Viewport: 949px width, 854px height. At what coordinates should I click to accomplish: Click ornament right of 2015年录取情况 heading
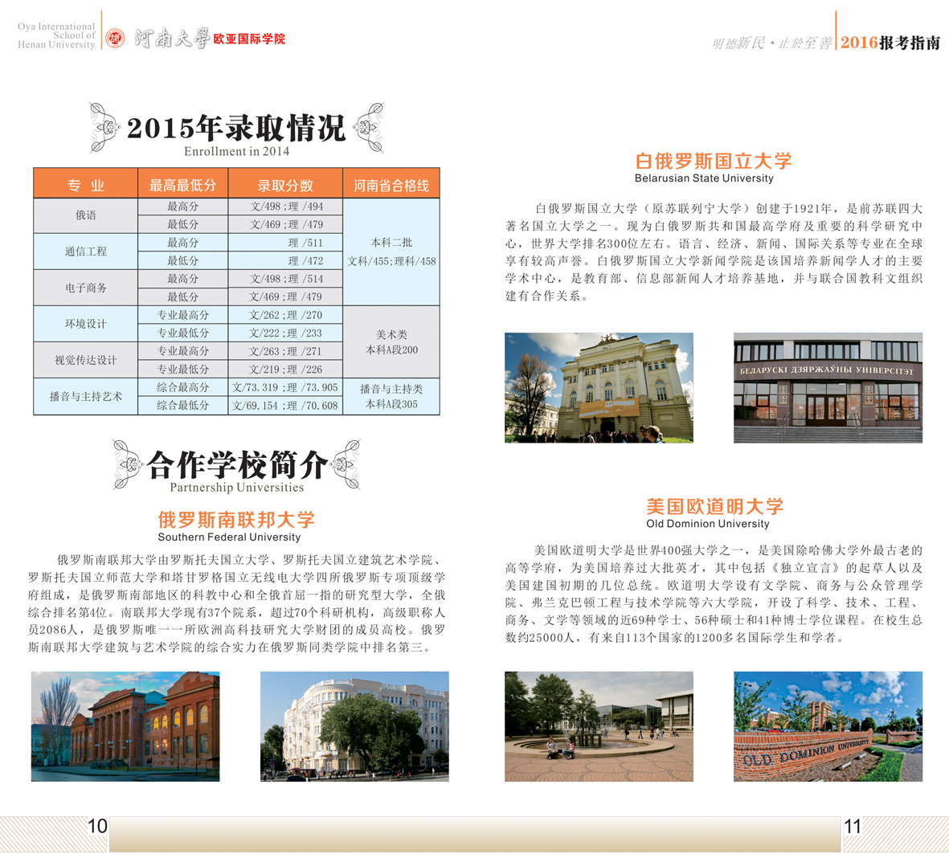coord(369,127)
